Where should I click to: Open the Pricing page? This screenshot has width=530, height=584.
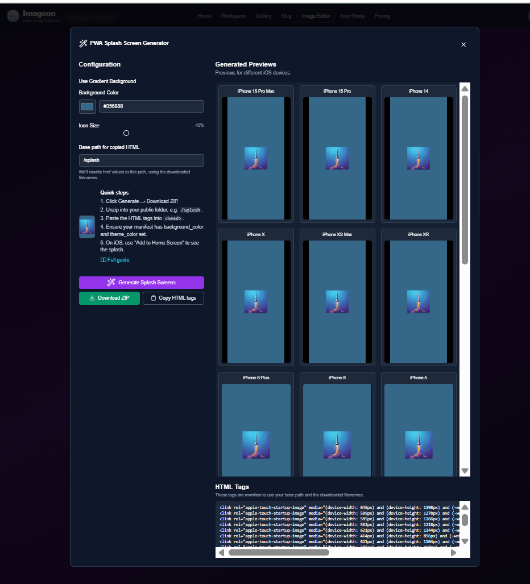pos(382,16)
